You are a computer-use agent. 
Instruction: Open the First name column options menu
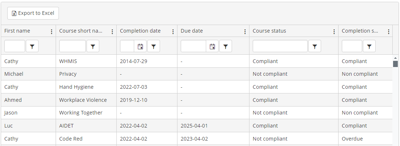pyautogui.click(x=51, y=32)
